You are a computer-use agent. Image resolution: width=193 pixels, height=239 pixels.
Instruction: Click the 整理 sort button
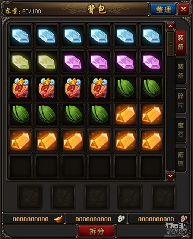point(163,9)
